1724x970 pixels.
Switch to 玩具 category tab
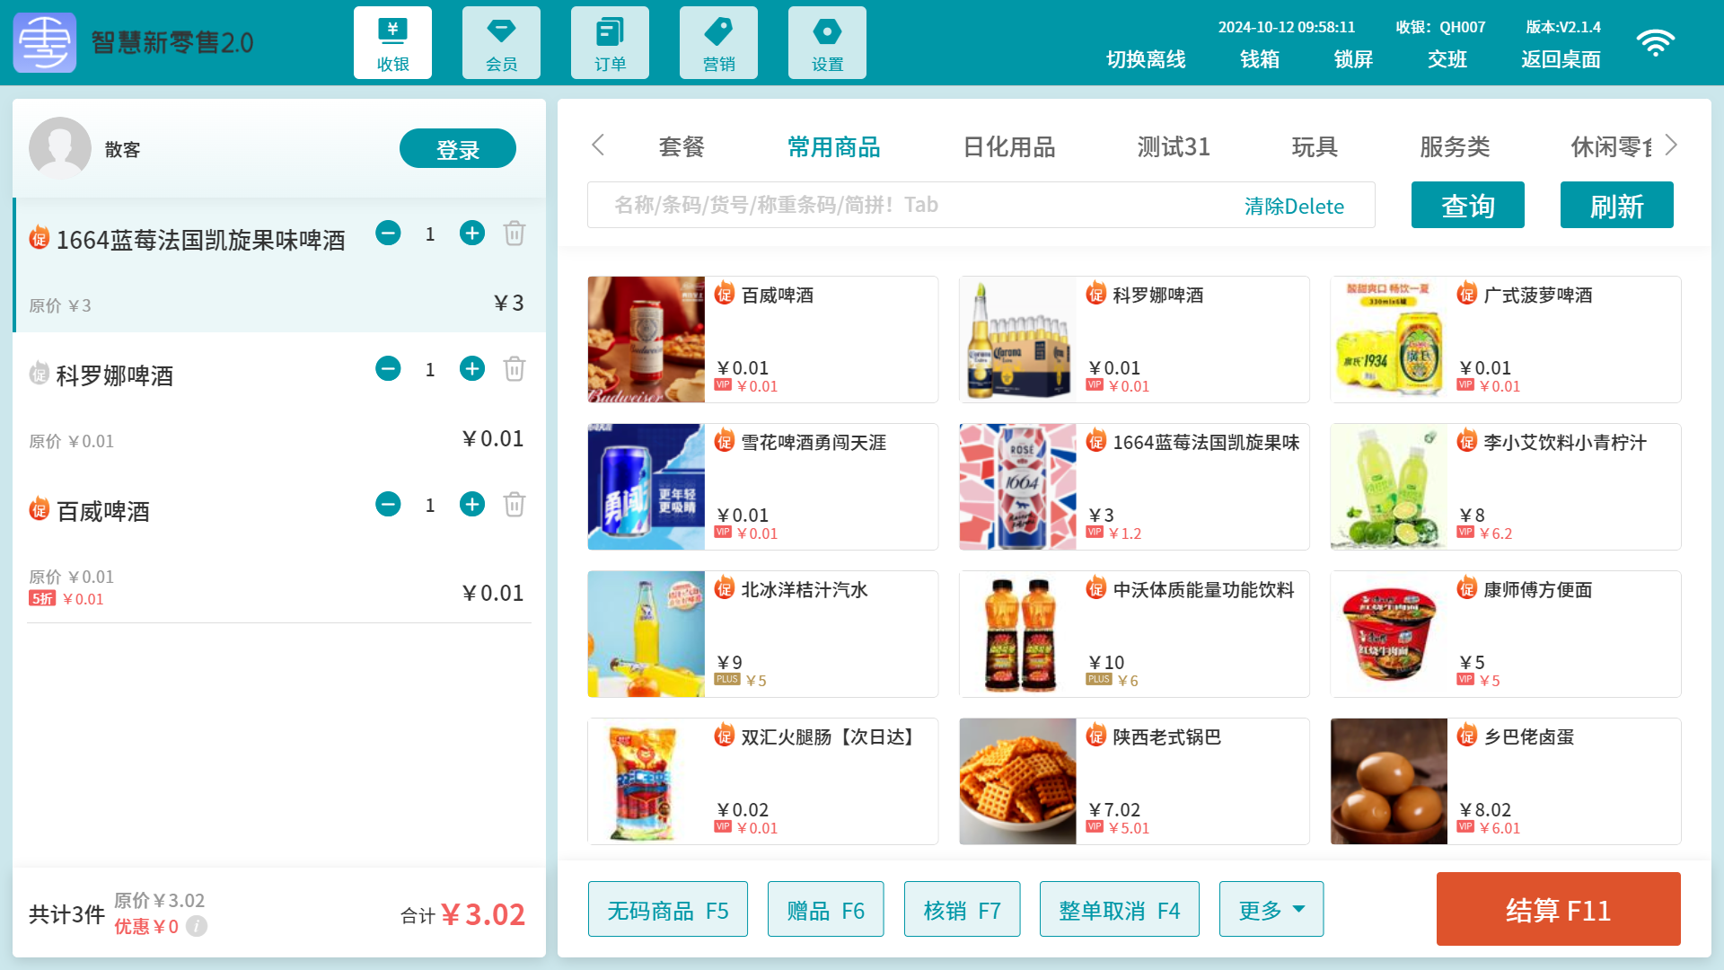point(1315,147)
